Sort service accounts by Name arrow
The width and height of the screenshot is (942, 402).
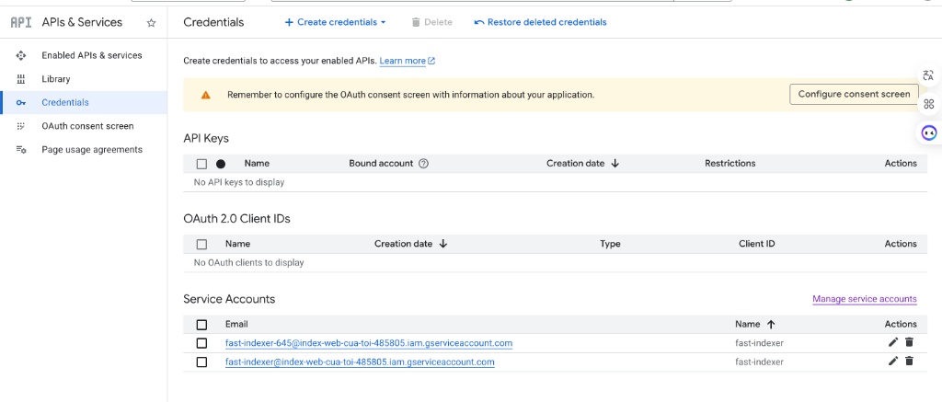pos(771,325)
